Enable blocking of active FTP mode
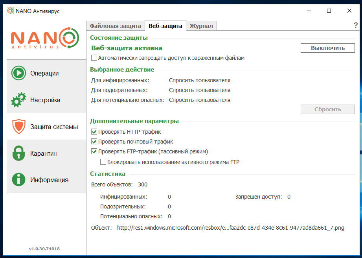The width and height of the screenshot is (362, 258). (x=103, y=162)
